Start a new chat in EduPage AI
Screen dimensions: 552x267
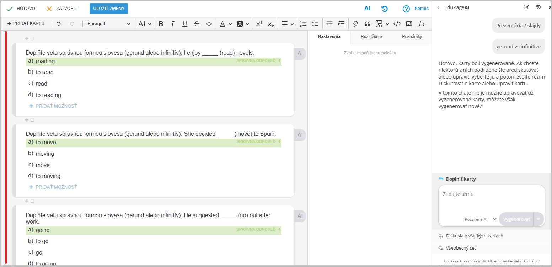tap(526, 7)
